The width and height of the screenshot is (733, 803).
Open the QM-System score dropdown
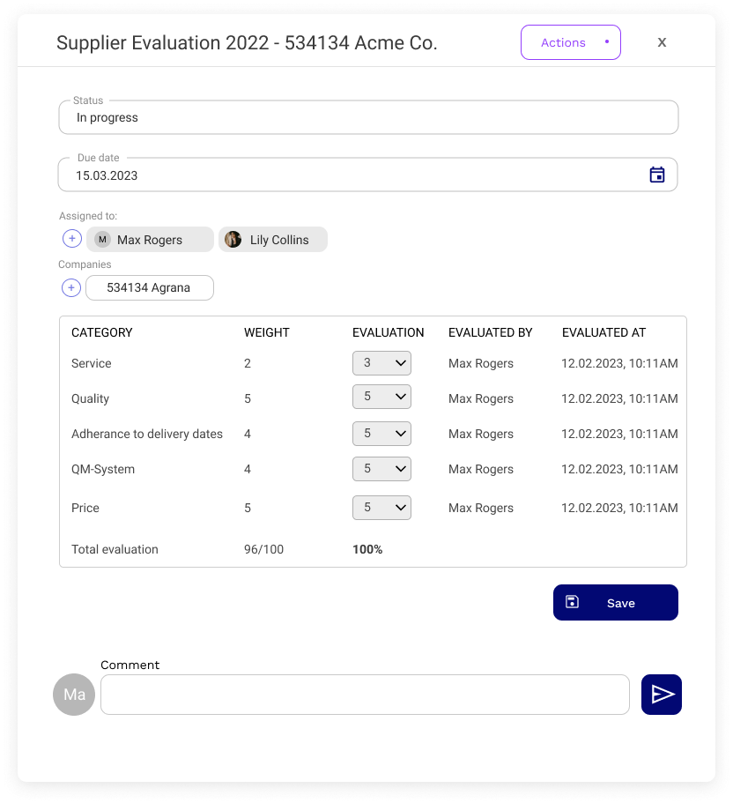click(381, 469)
